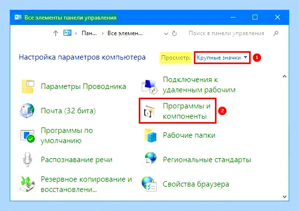Open the Почта (32 бита) link

click(68, 111)
